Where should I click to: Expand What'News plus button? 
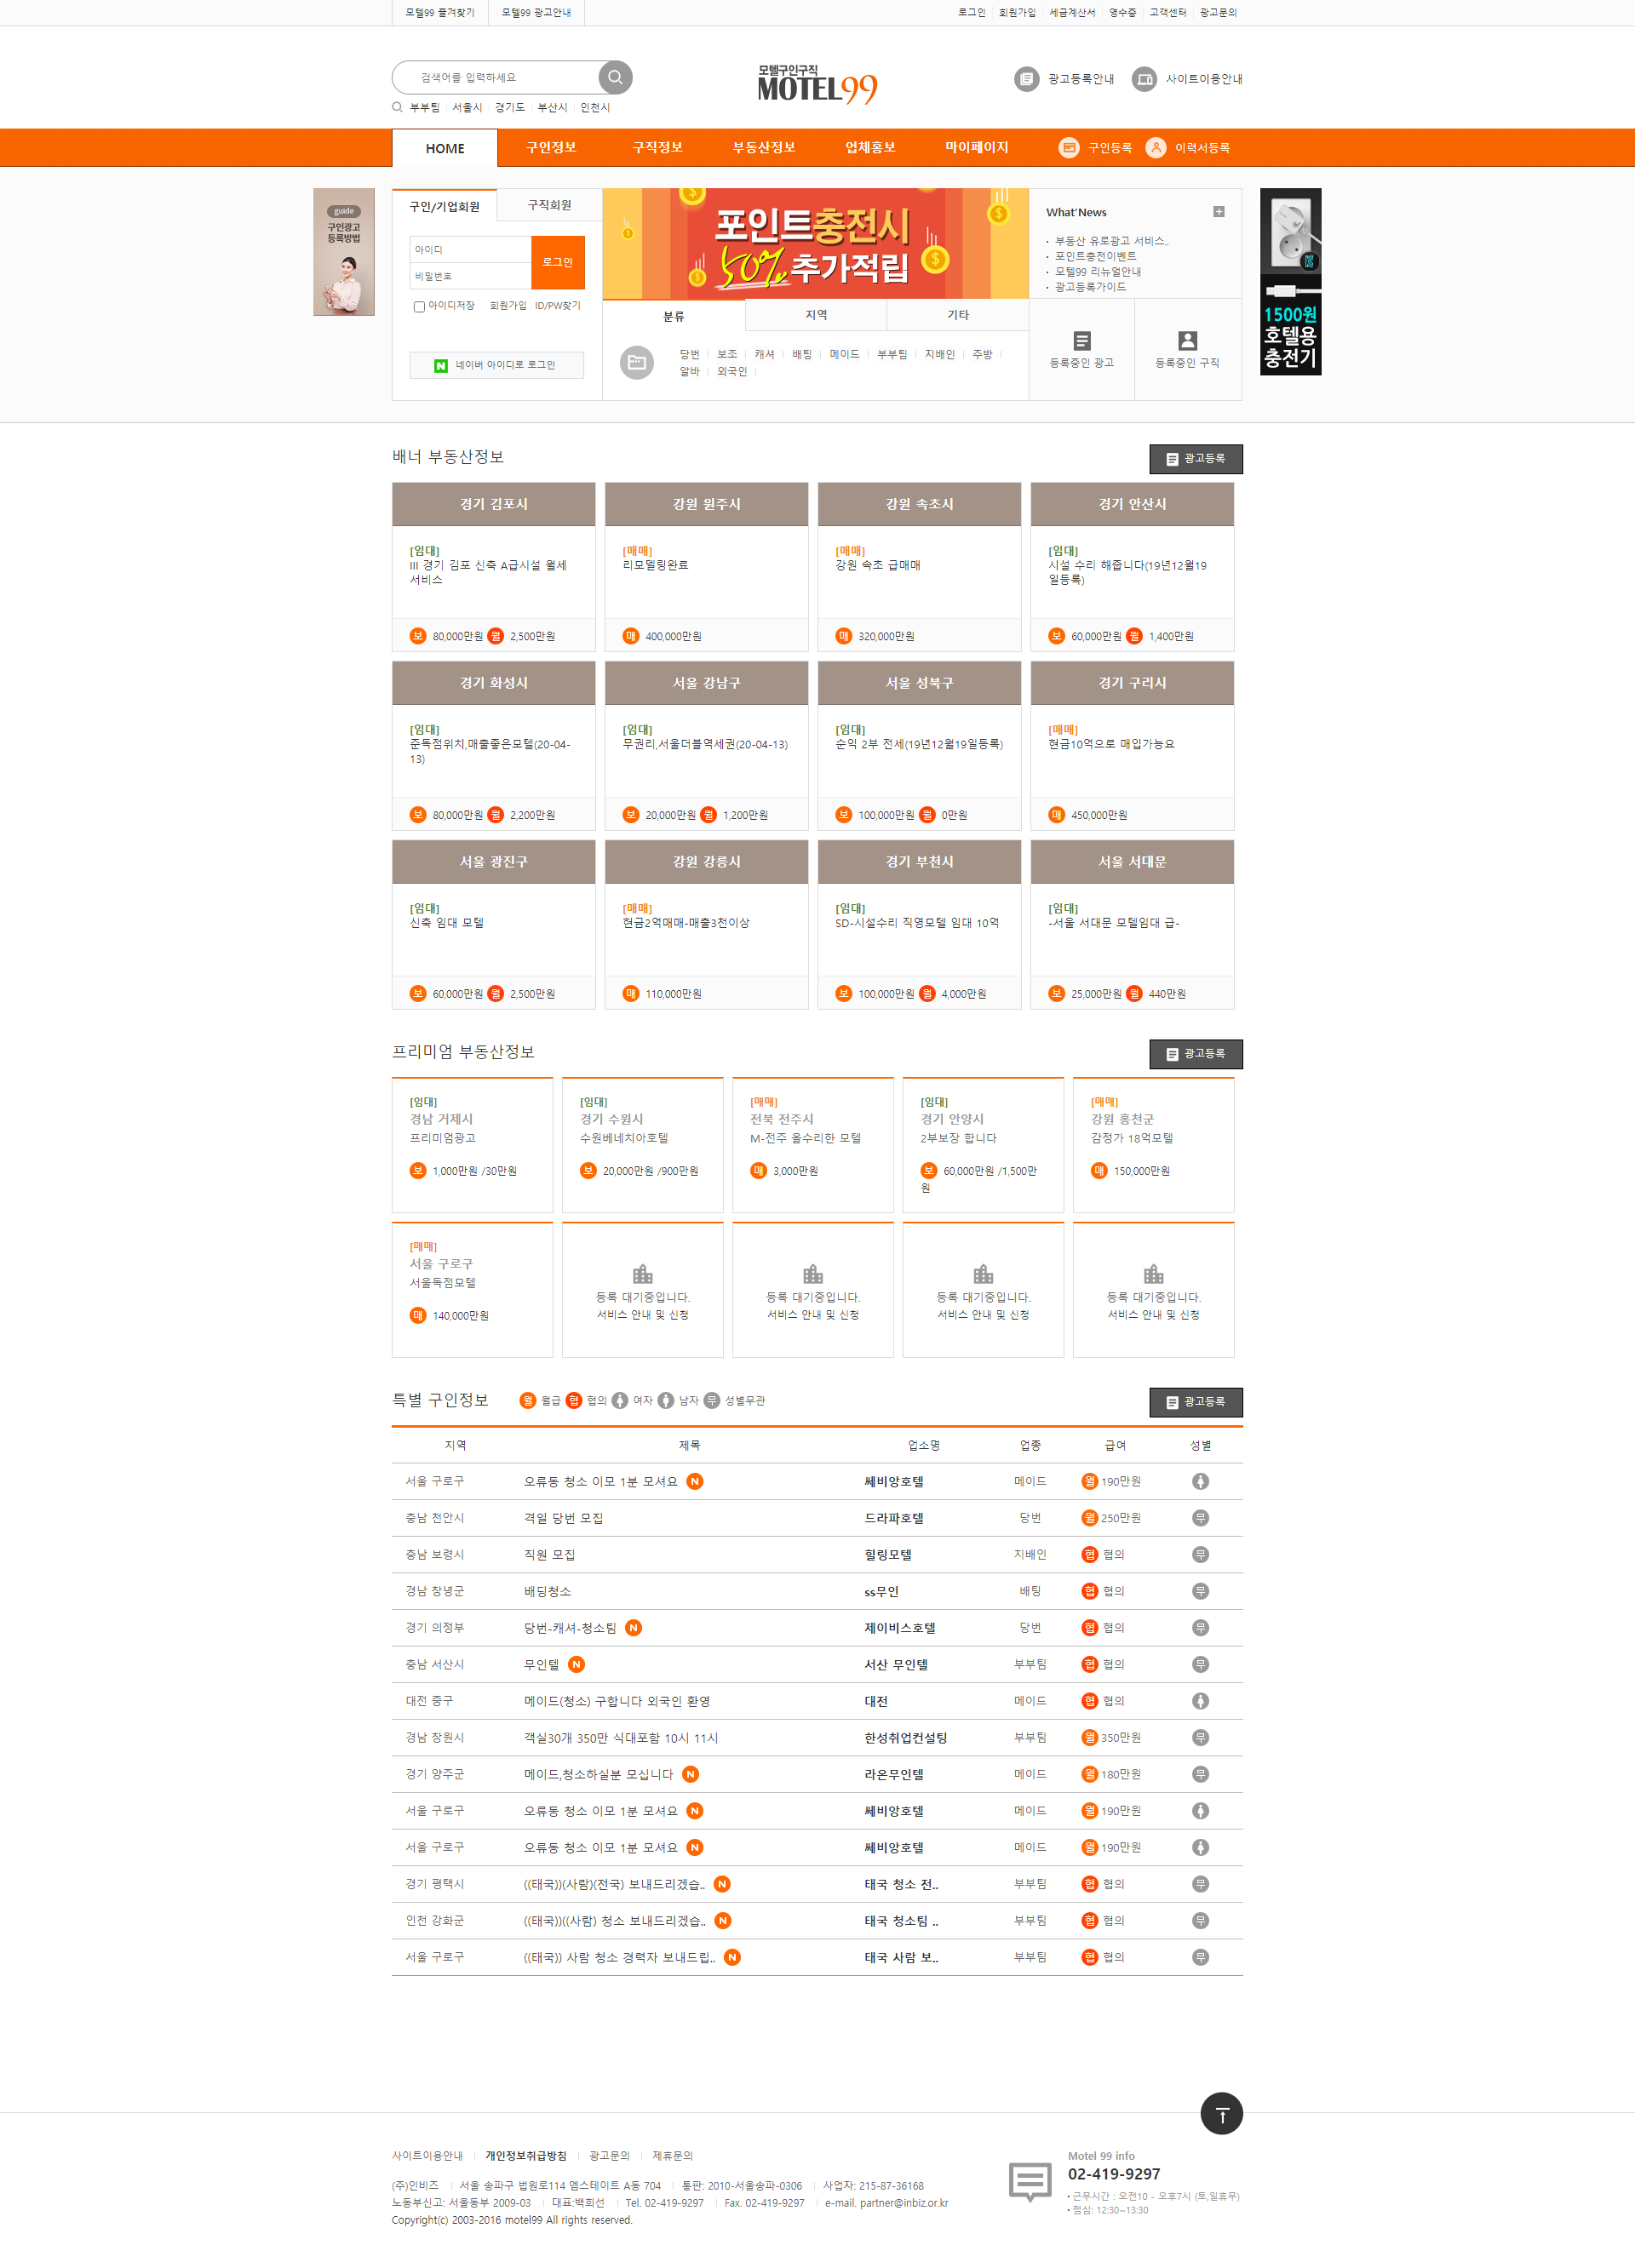[x=1218, y=212]
